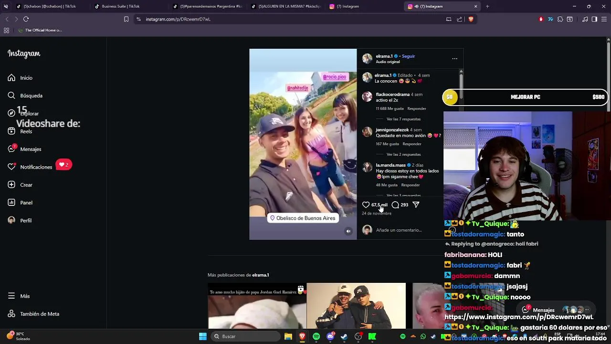Open la.manda.mass profile
This screenshot has height=344, width=611.
pyautogui.click(x=390, y=165)
